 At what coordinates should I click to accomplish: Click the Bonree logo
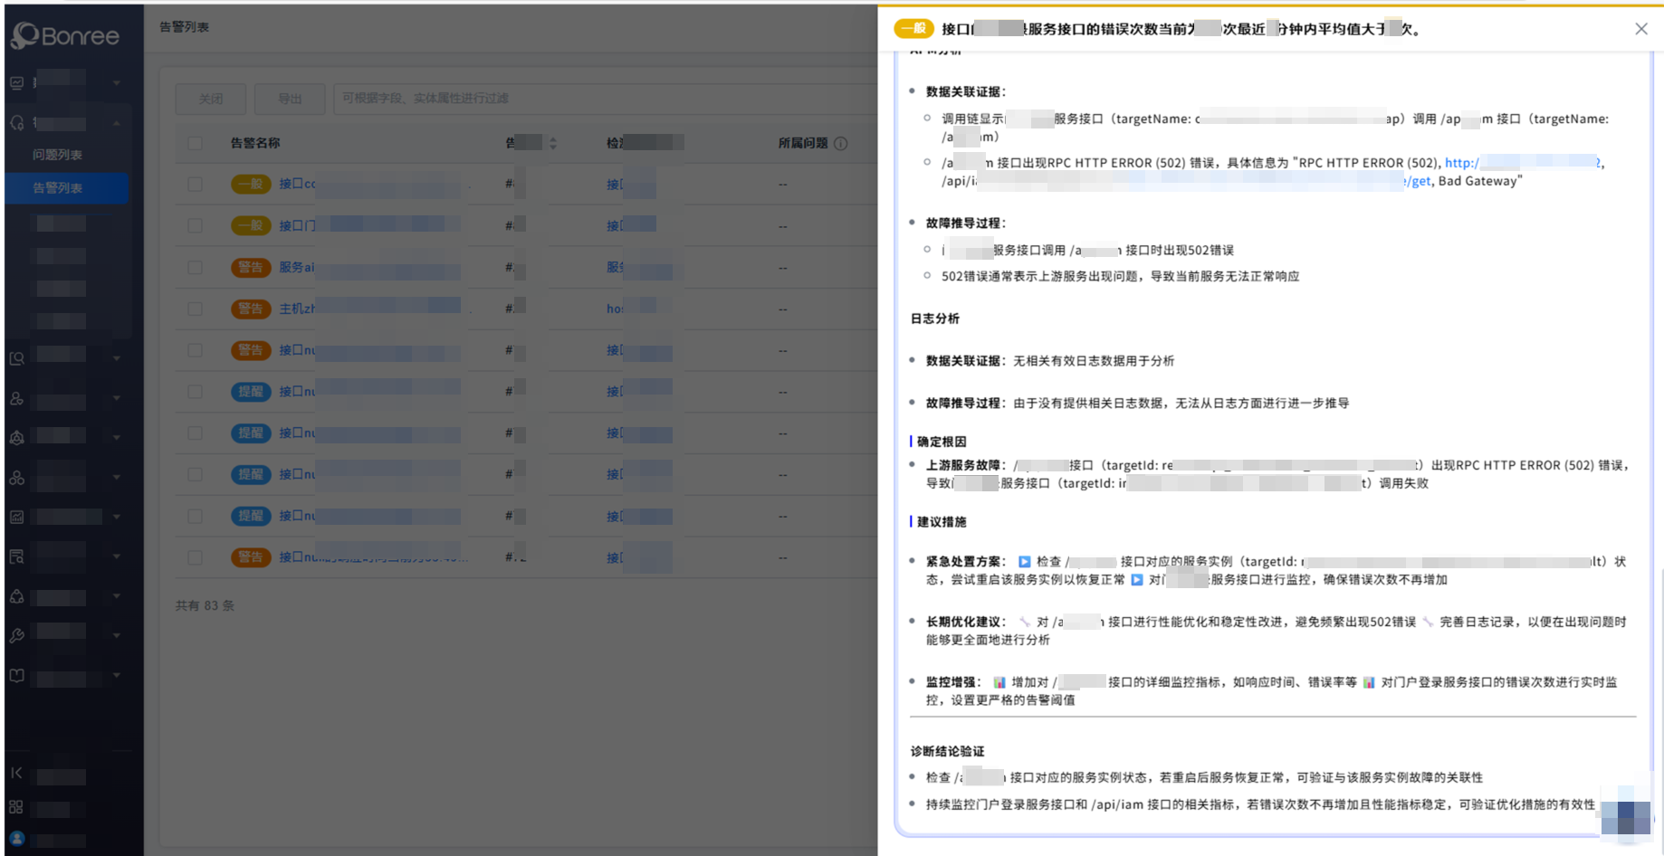65,36
